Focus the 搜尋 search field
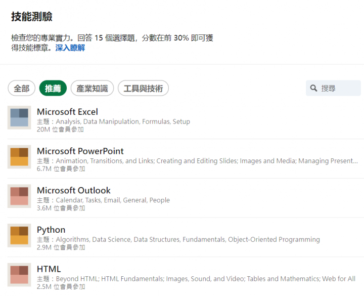364x296 pixels. click(x=333, y=88)
